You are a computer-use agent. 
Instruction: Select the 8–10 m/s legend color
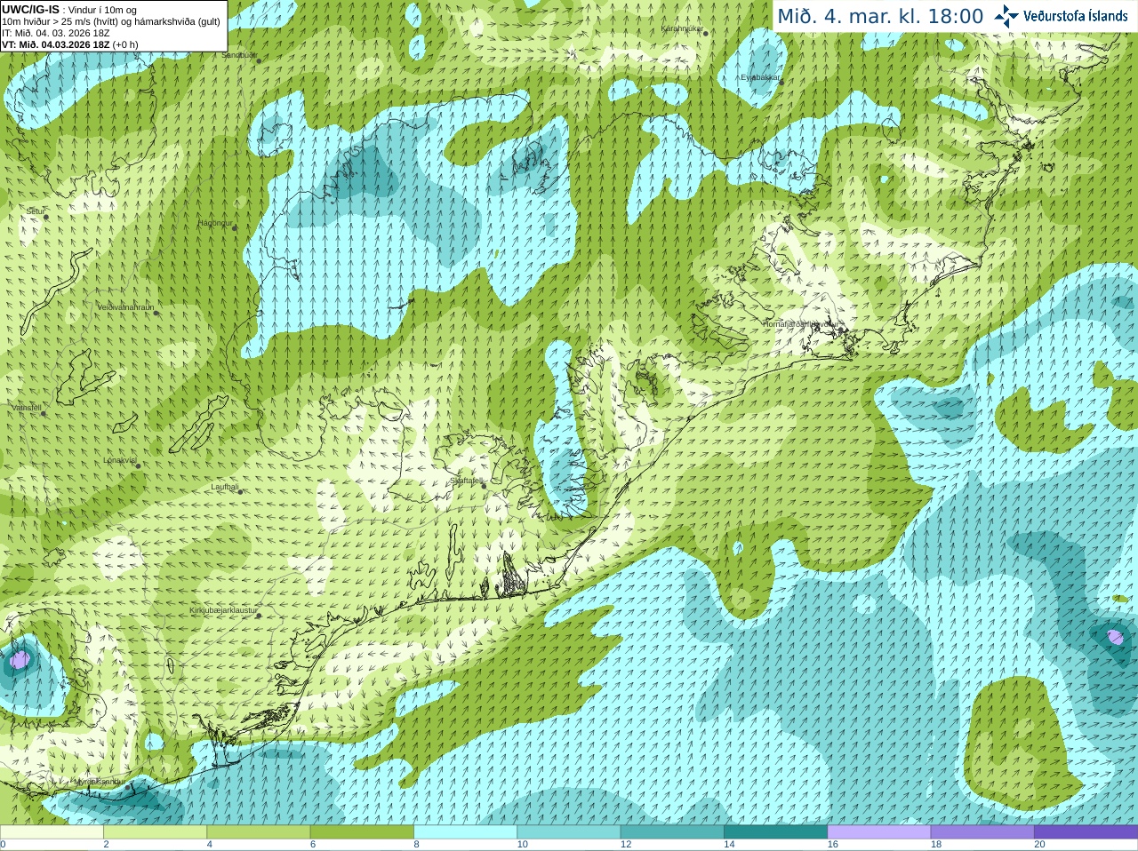tap(465, 832)
